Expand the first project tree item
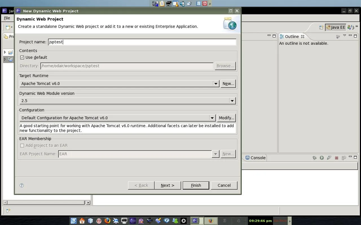This screenshot has width=361, height=225. tap(5, 52)
